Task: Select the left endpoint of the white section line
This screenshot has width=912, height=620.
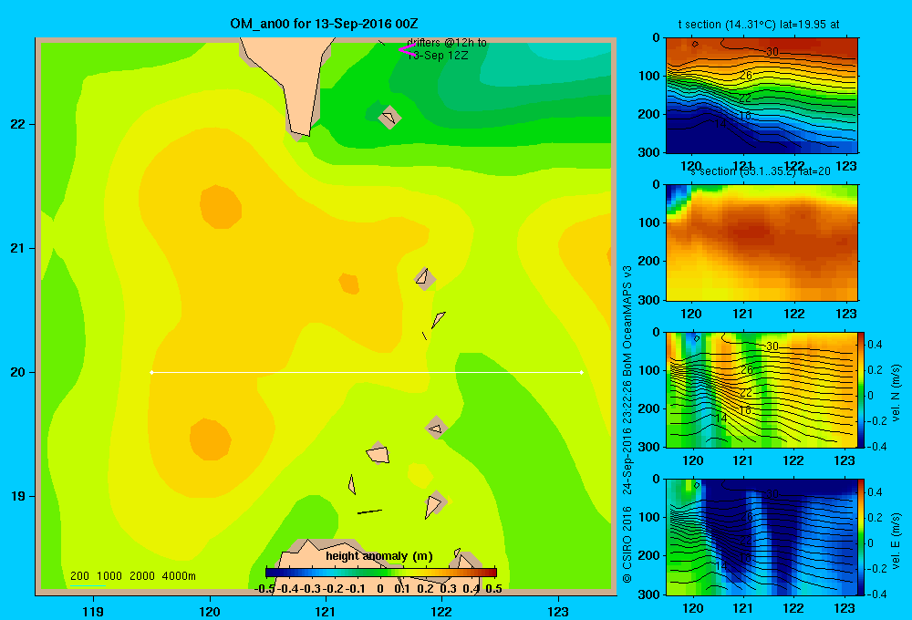Action: [151, 372]
